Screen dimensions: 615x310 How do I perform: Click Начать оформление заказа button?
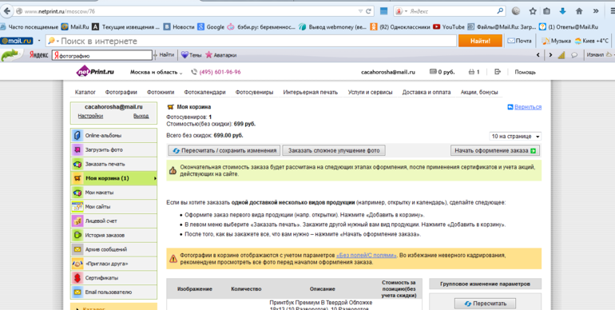(x=495, y=150)
